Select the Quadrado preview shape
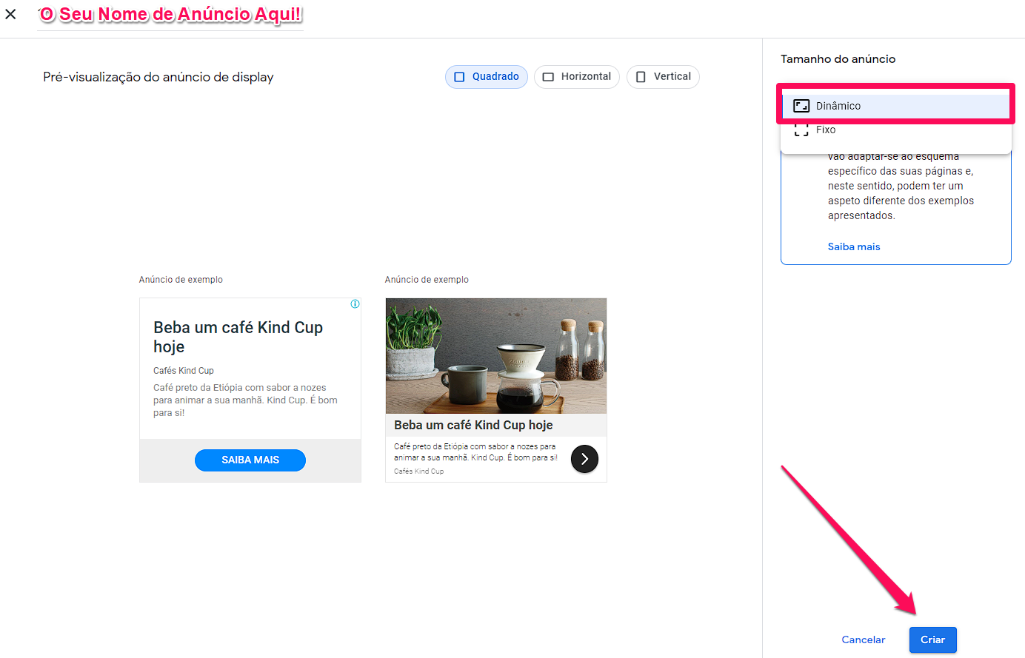This screenshot has width=1025, height=658. point(487,77)
